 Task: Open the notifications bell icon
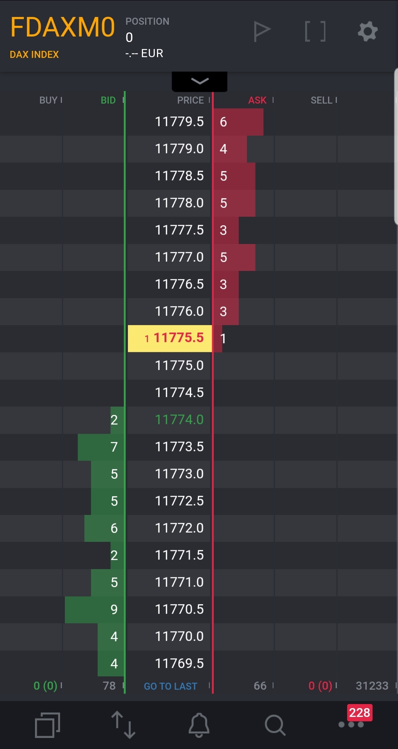(199, 724)
